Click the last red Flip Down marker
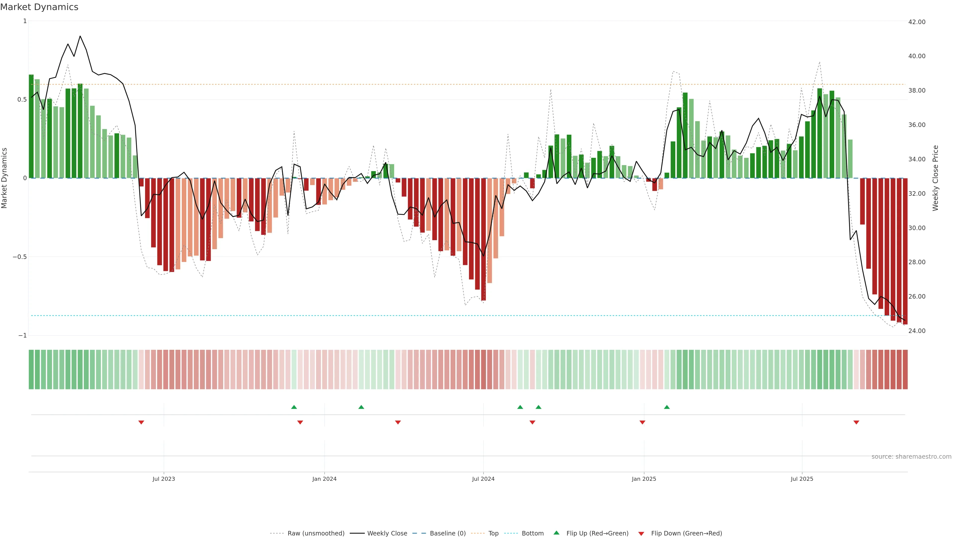The width and height of the screenshot is (964, 542). 856,422
